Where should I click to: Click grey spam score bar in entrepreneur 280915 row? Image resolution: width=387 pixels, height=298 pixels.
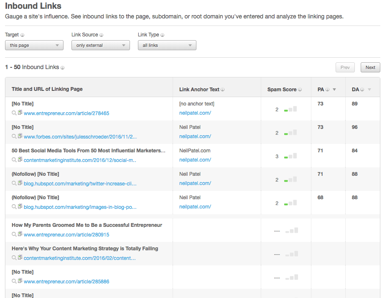point(291,231)
